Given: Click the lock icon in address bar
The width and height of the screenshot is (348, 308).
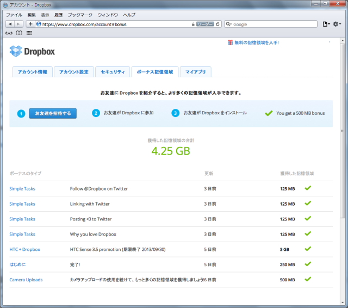Looking at the screenshot, I should 193,24.
